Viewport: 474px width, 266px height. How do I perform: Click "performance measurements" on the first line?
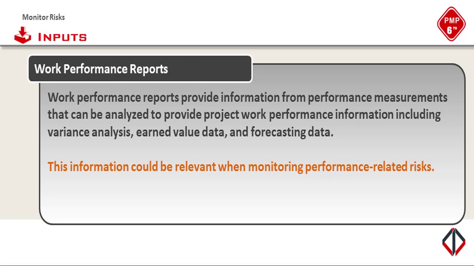[x=377, y=98]
